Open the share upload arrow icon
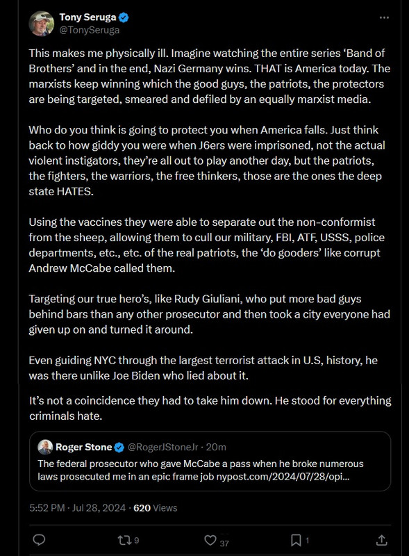Screen dimensions: 409x556 pos(381,540)
